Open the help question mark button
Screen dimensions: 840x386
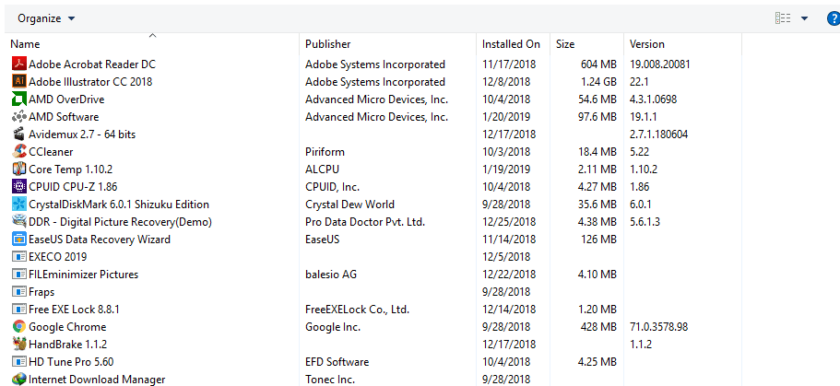coord(834,18)
